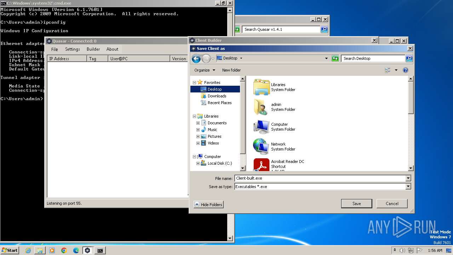The width and height of the screenshot is (453, 255).
Task: Expand the Local Disk (C:) node
Action: coord(198,163)
